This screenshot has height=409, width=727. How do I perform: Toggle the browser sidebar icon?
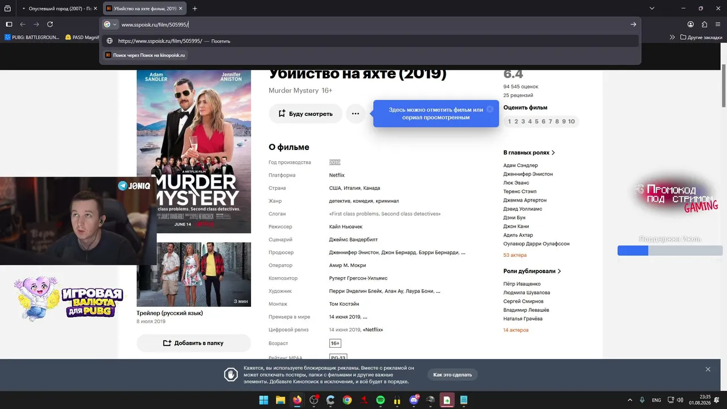tap(9, 24)
